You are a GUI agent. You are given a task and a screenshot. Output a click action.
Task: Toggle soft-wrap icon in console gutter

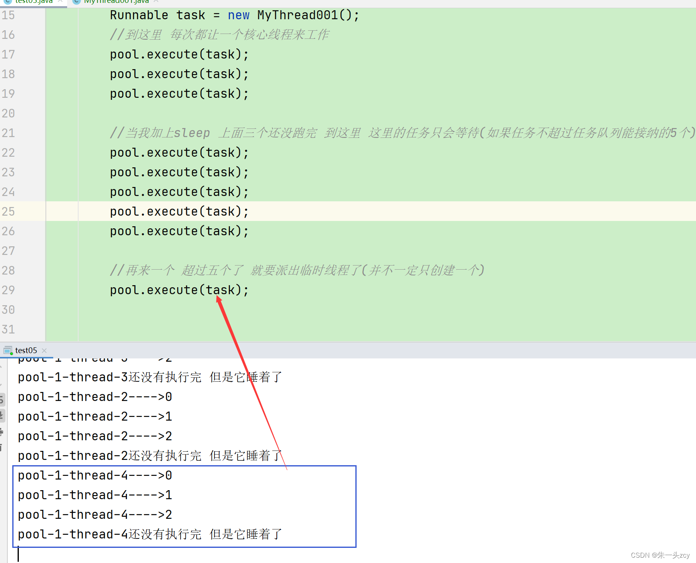2,399
